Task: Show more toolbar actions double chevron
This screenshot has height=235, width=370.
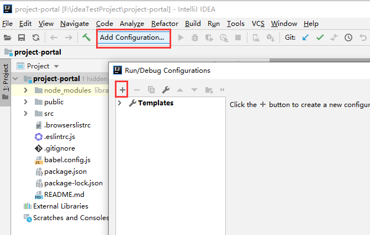Action: (x=222, y=89)
